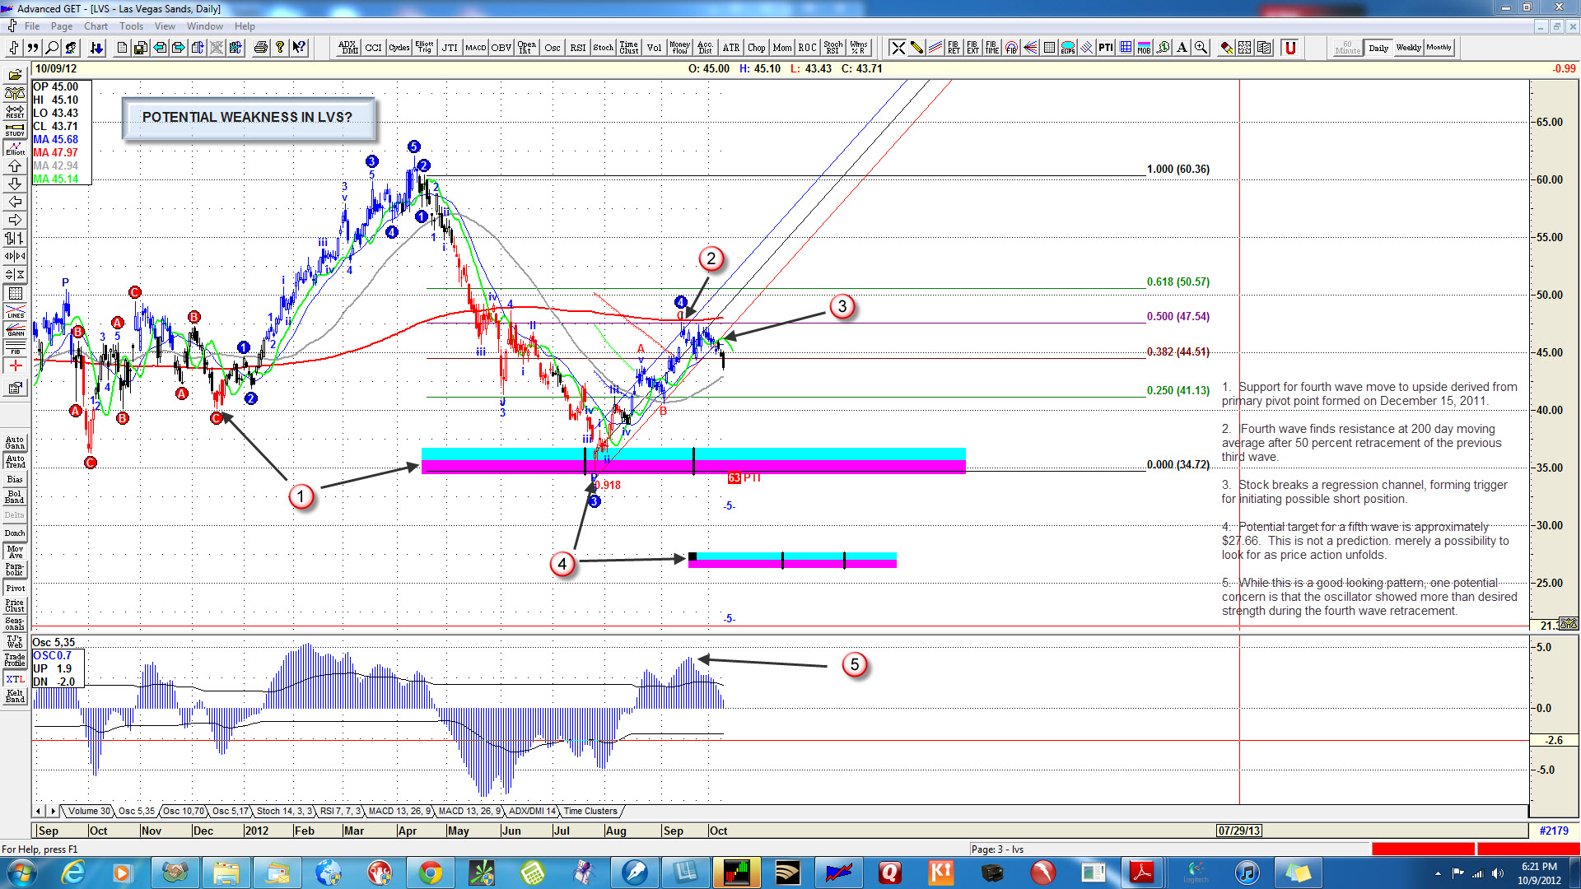Select the Gann sidebar tool
The width and height of the screenshot is (1581, 889).
[x=15, y=330]
